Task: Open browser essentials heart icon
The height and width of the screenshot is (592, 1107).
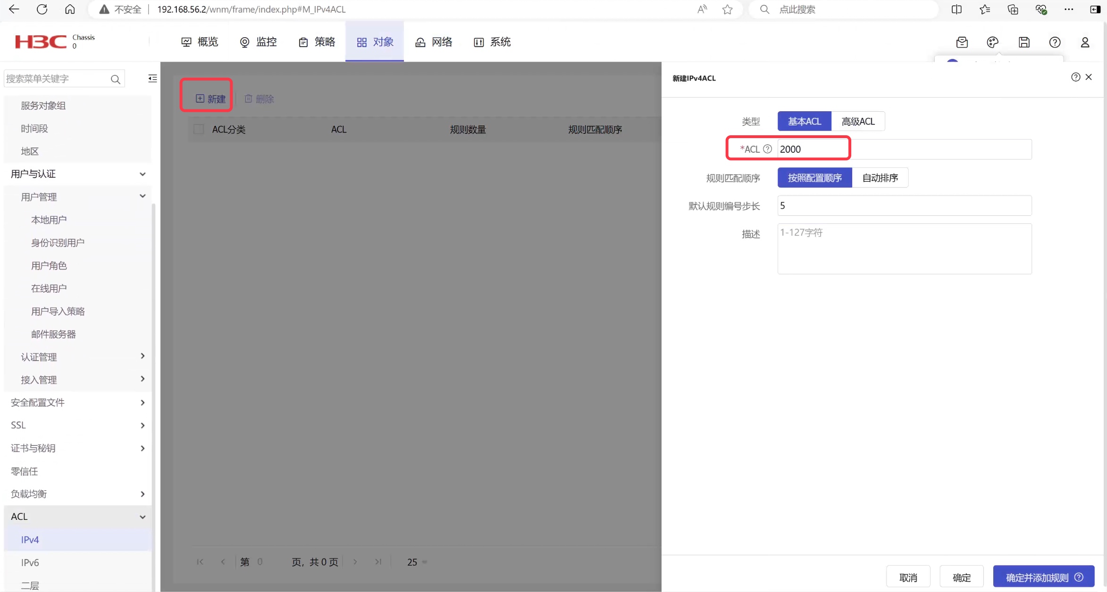Action: 1041,9
